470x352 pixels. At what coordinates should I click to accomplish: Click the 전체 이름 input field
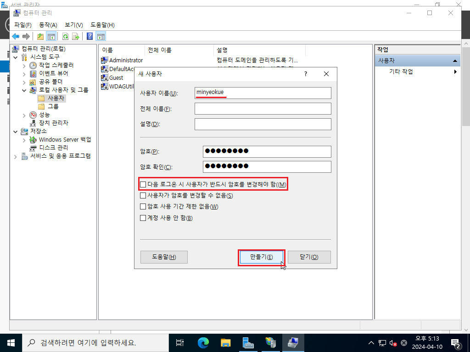(263, 109)
